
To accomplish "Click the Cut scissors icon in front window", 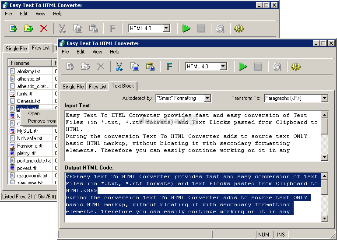I will pyautogui.click(x=119, y=67).
